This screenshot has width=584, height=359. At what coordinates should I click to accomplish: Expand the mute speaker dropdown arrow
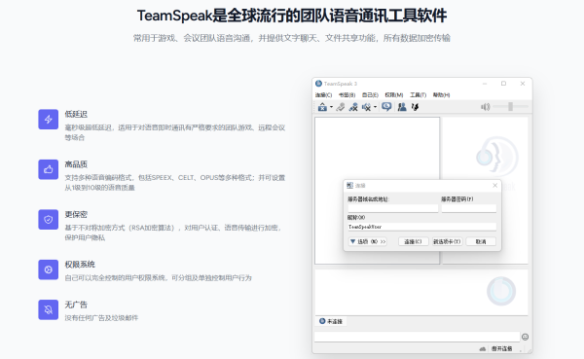click(x=375, y=107)
